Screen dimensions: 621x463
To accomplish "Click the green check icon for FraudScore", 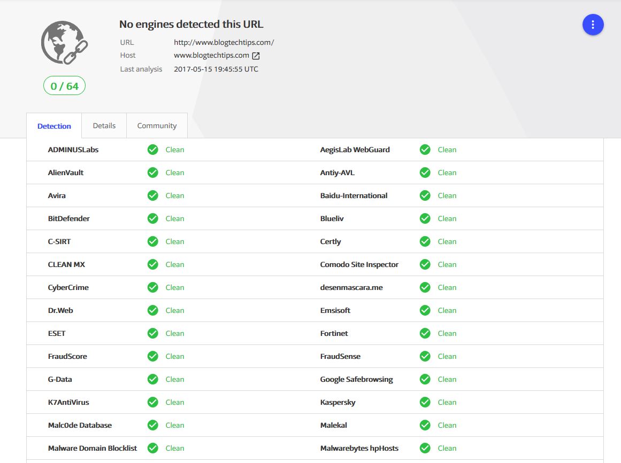I will point(153,356).
